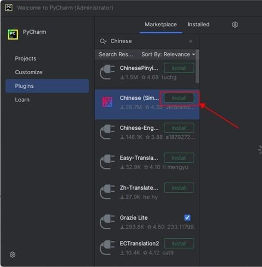Click the search magnifier icon

pos(102,41)
